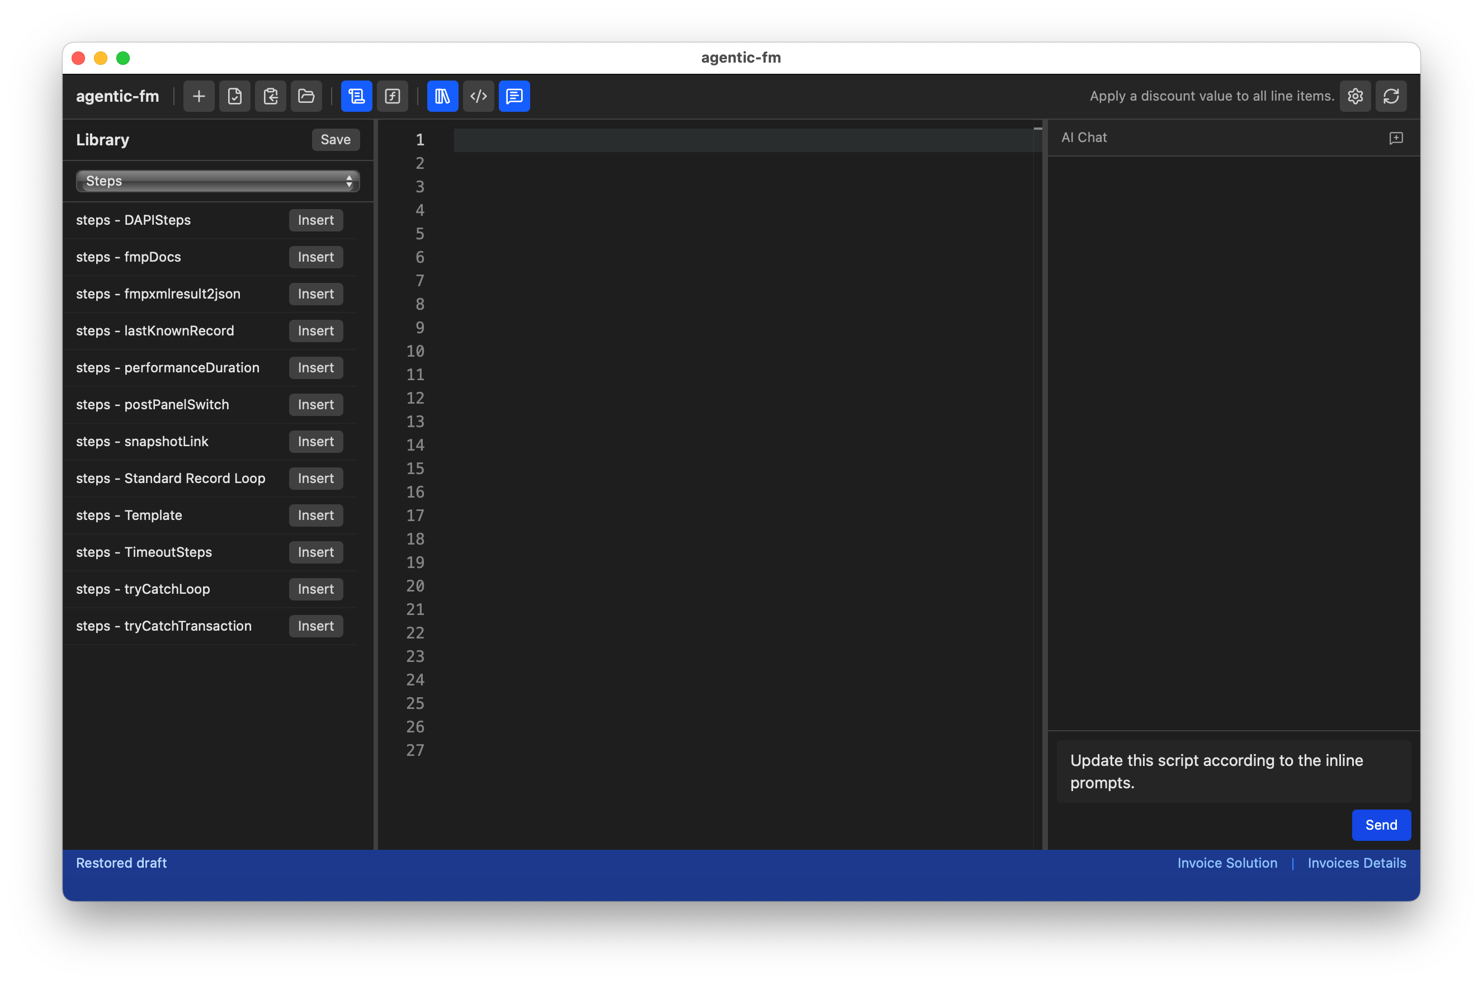
Task: Click the refresh/sync icon near the gear
Action: pos(1391,96)
